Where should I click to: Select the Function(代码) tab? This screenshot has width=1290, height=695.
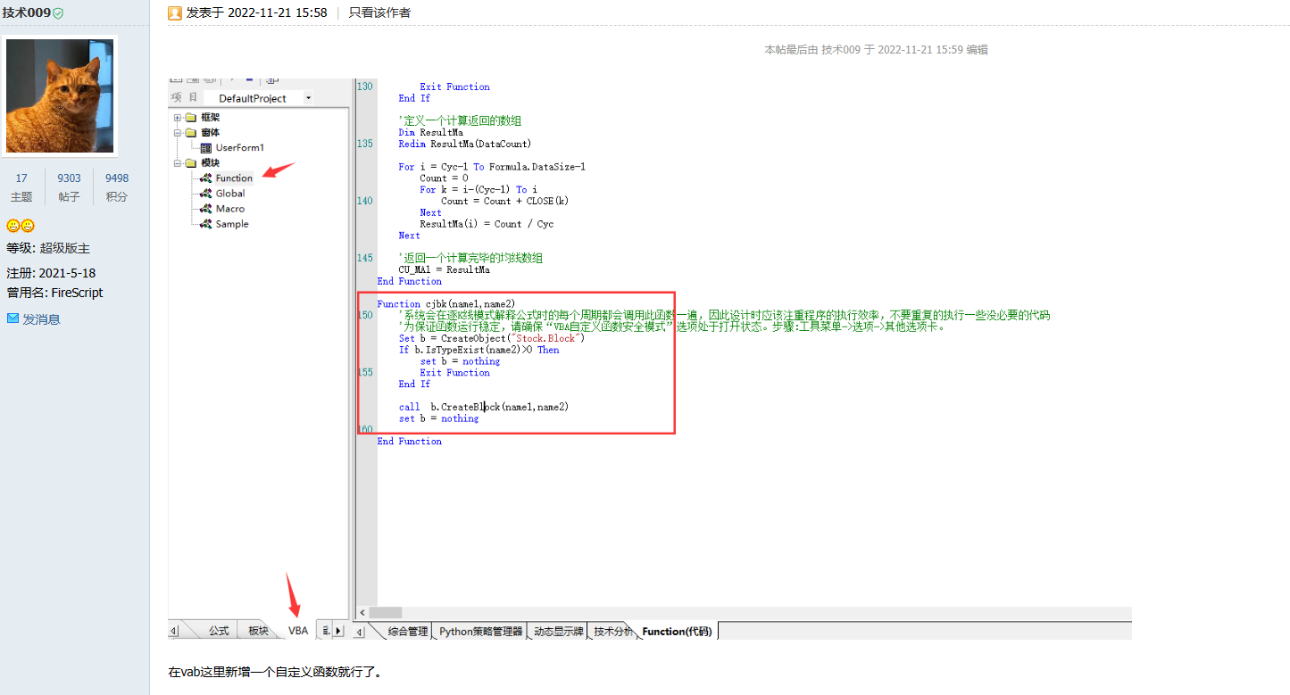pyautogui.click(x=677, y=632)
